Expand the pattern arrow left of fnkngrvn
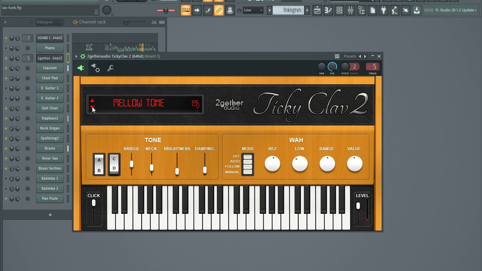The height and width of the screenshot is (271, 482). 269,11
